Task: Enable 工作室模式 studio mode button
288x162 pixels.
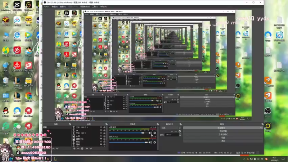Action: (x=223, y=134)
